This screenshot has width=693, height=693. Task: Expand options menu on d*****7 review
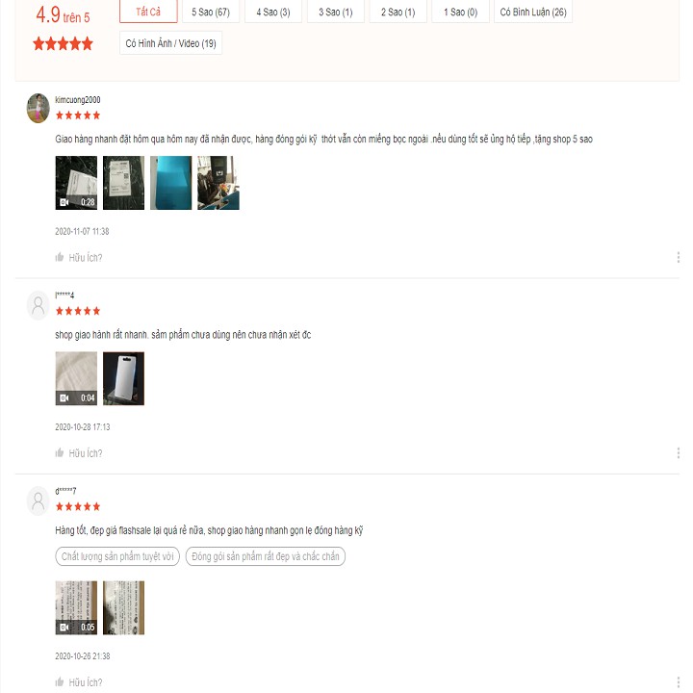(x=678, y=681)
